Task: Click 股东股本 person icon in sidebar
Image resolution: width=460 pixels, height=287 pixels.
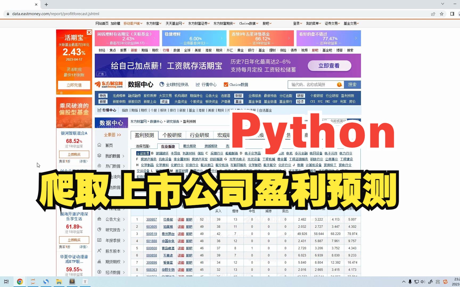Action: 99,251
